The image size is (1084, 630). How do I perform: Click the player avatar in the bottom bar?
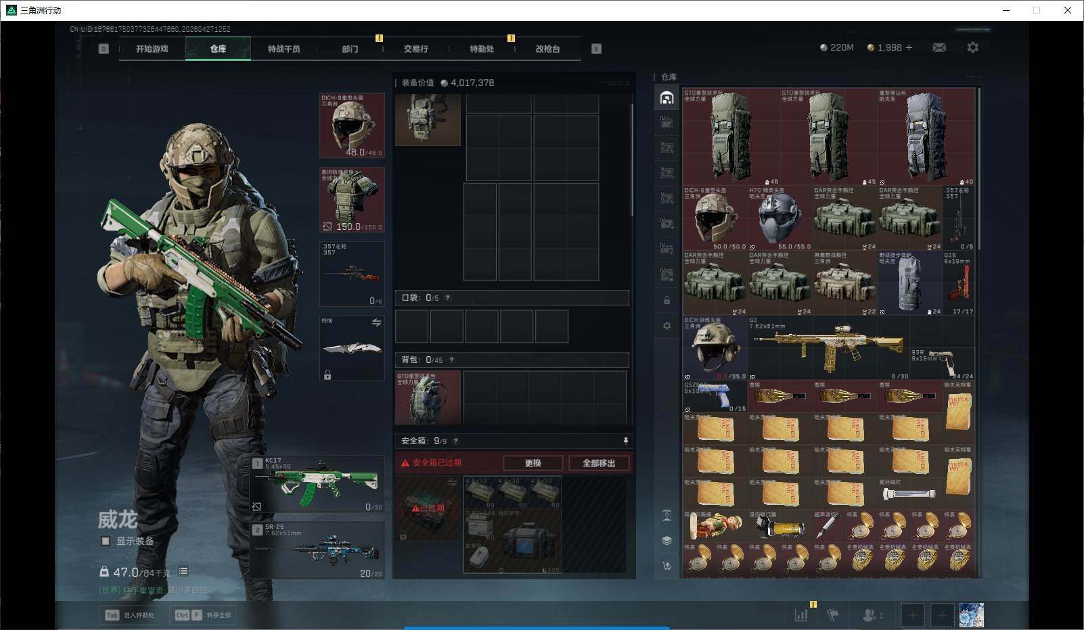(972, 615)
